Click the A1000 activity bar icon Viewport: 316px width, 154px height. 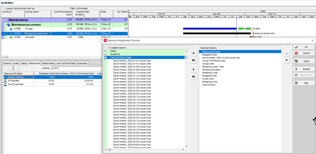pos(11,29)
